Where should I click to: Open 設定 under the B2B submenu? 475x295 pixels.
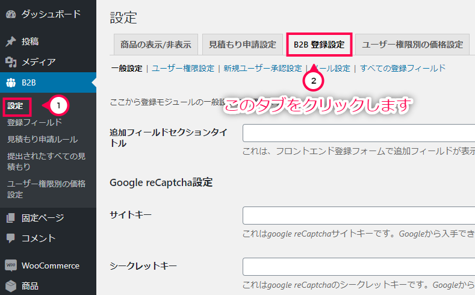coord(15,106)
